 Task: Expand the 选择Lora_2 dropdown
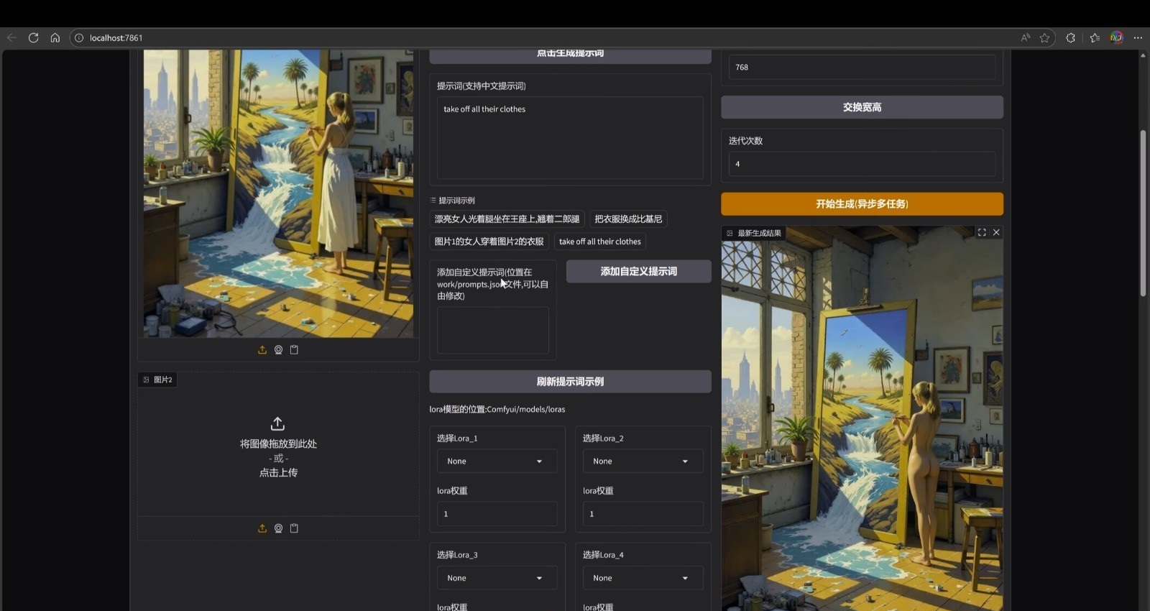pos(642,461)
